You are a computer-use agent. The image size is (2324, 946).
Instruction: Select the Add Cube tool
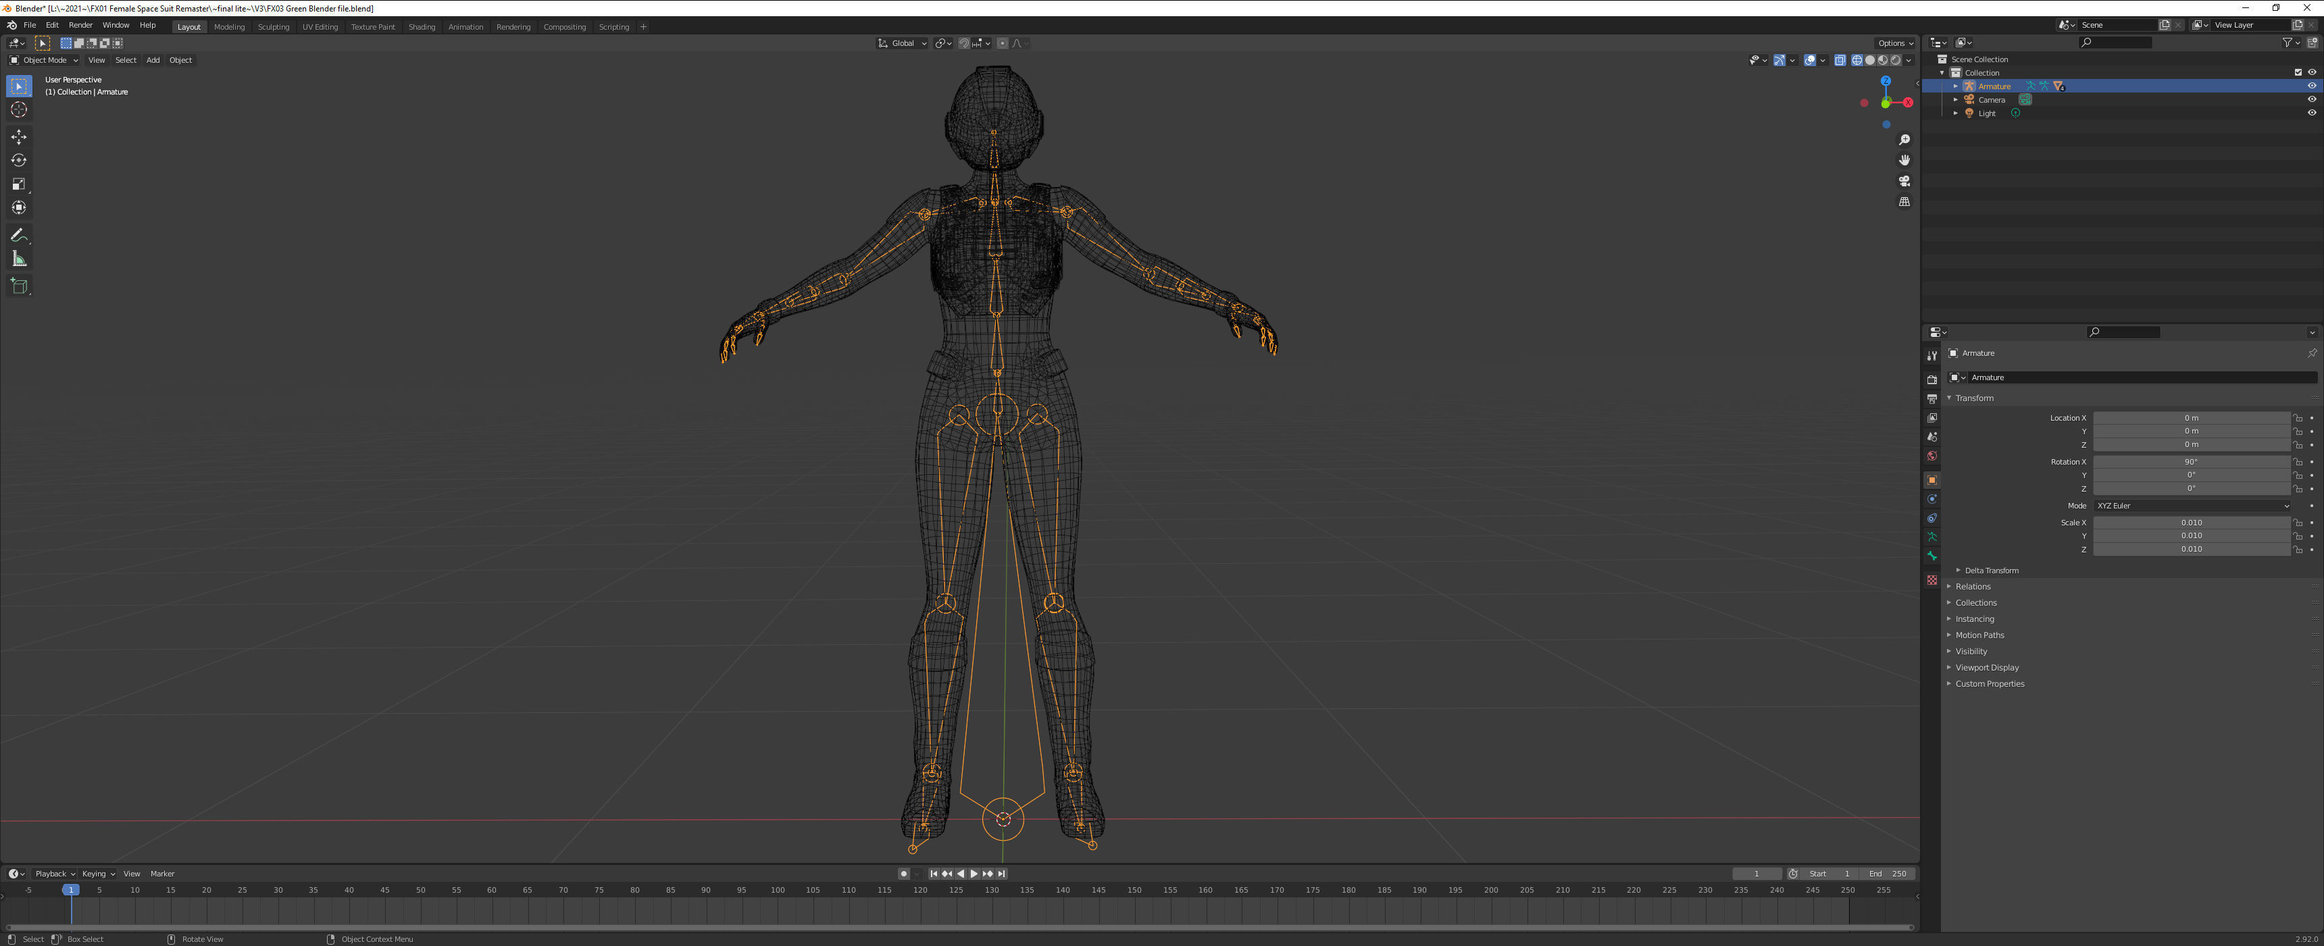click(x=19, y=287)
